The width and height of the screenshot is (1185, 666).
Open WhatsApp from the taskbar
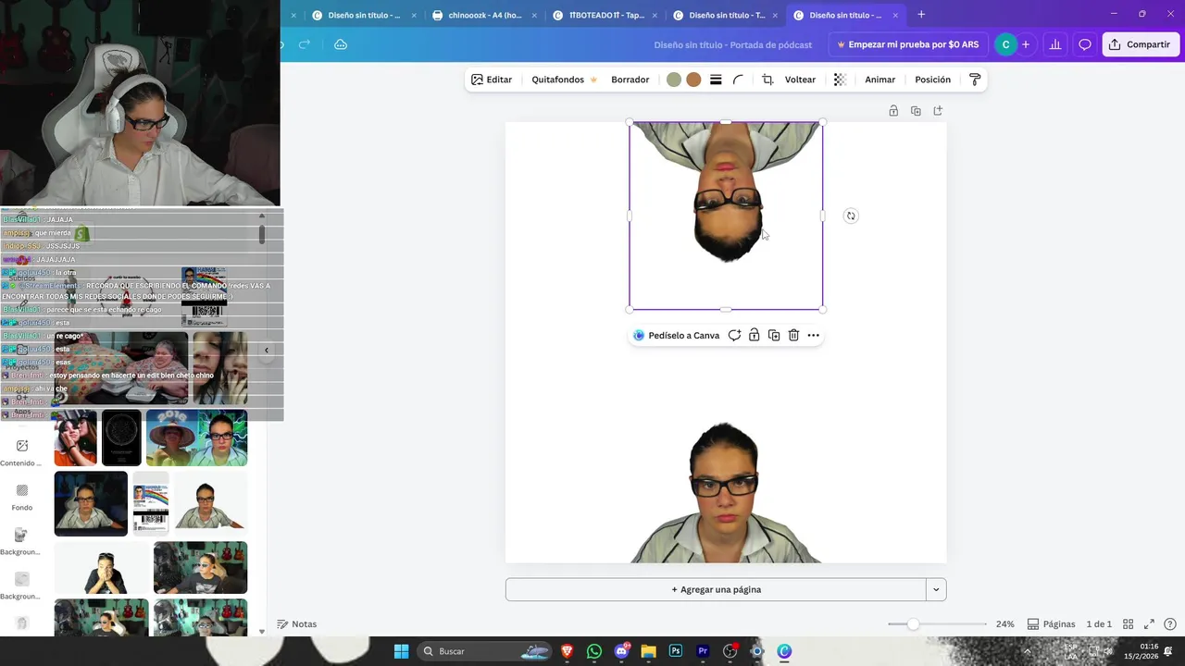click(x=594, y=651)
